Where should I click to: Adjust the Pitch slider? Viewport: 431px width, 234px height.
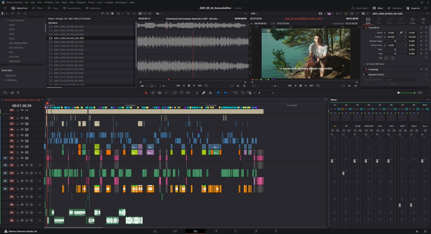[395, 49]
